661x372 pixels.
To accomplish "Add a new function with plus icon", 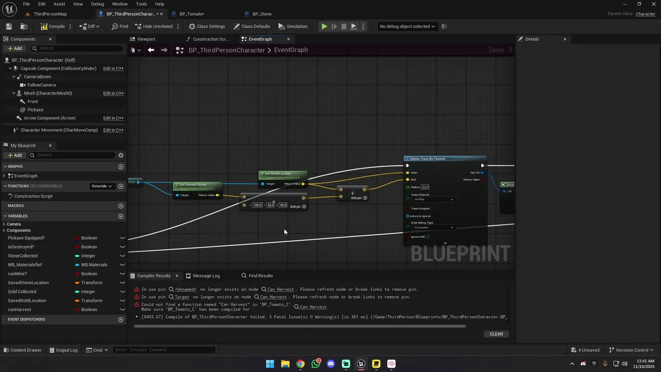I will 121,186.
